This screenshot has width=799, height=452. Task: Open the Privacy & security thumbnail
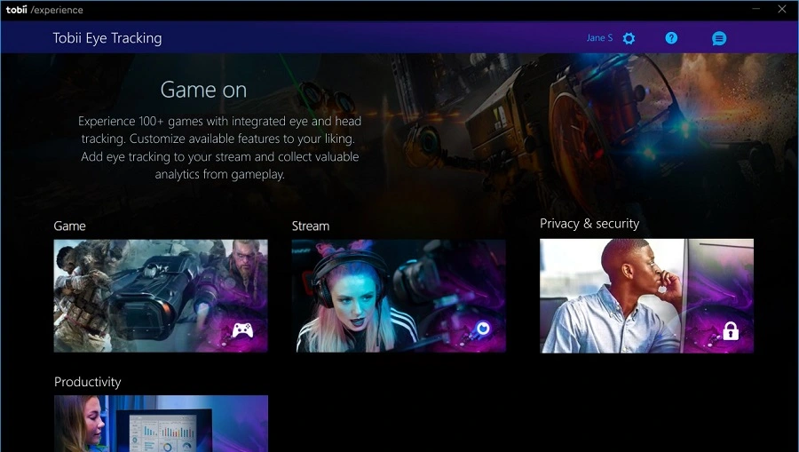point(646,296)
